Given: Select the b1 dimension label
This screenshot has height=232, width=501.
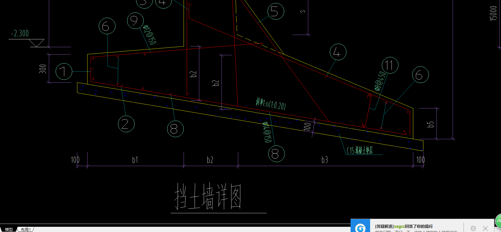Looking at the screenshot, I should (x=135, y=160).
